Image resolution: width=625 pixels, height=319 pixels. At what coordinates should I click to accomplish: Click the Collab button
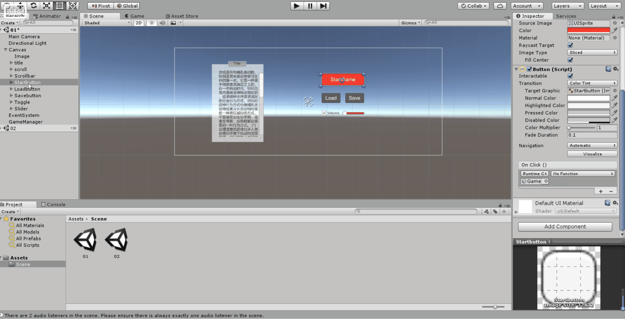473,6
